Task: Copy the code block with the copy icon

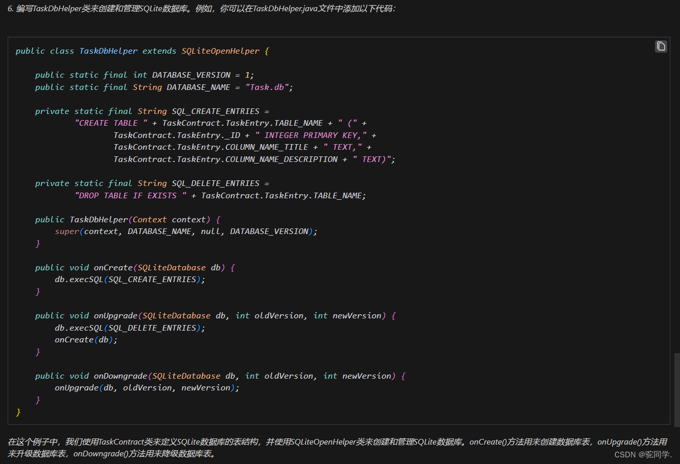Action: pyautogui.click(x=661, y=47)
